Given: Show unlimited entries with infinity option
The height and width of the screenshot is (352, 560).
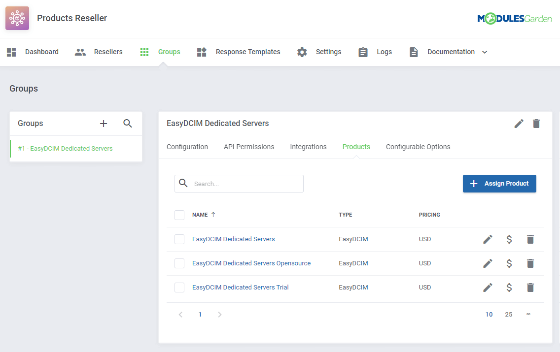Looking at the screenshot, I should pyautogui.click(x=528, y=314).
